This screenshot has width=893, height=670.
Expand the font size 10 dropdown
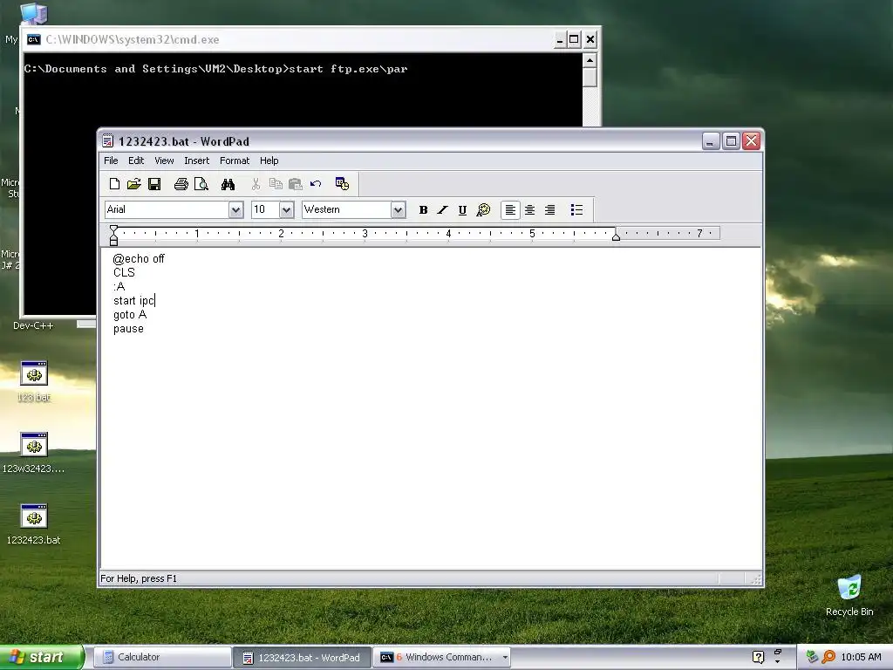pos(286,210)
